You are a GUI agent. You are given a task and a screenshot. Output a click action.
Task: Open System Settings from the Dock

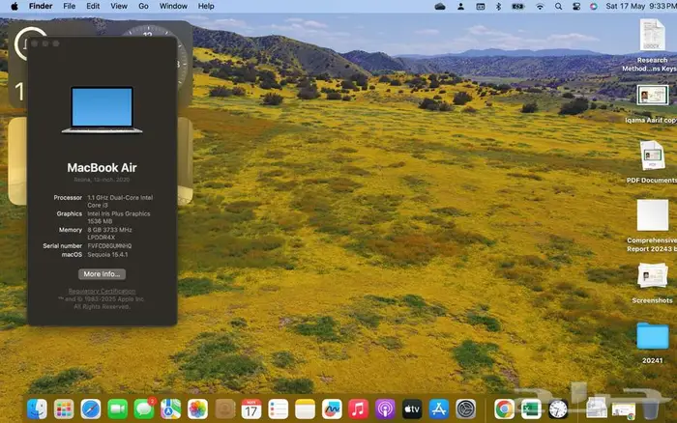click(x=465, y=409)
